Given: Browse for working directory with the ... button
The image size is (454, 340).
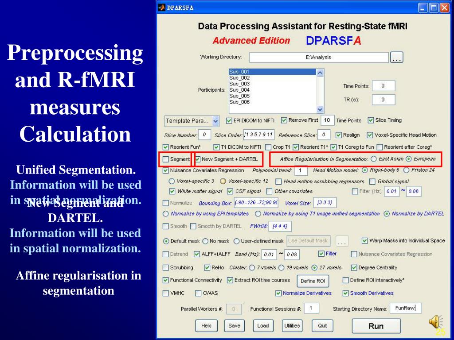Looking at the screenshot, I should [x=396, y=57].
